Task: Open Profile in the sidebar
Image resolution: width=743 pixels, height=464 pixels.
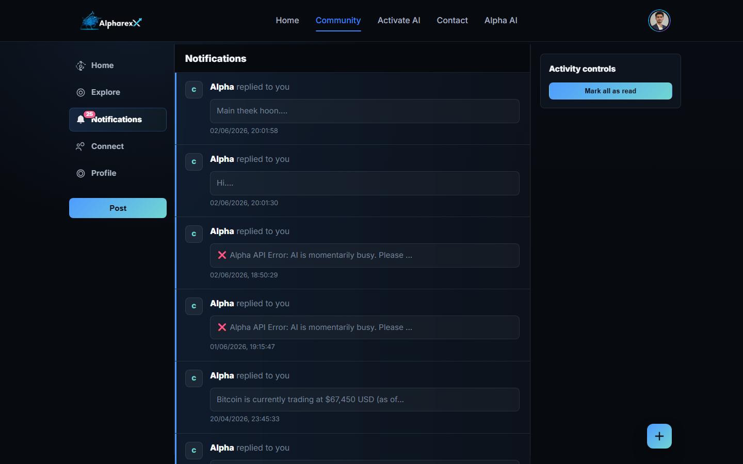Action: click(x=118, y=173)
